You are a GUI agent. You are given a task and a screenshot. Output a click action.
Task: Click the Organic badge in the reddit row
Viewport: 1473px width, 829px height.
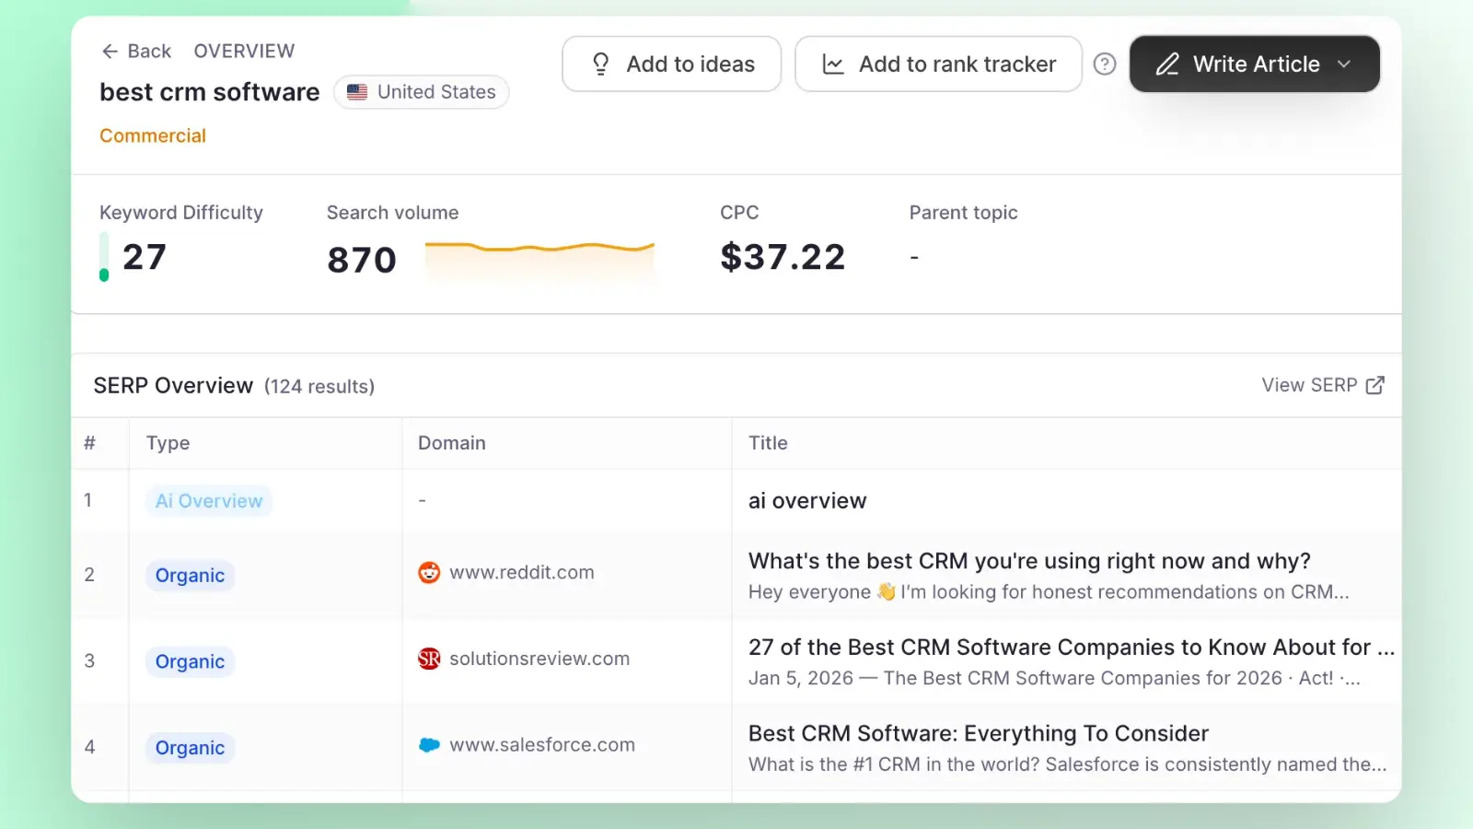(190, 576)
